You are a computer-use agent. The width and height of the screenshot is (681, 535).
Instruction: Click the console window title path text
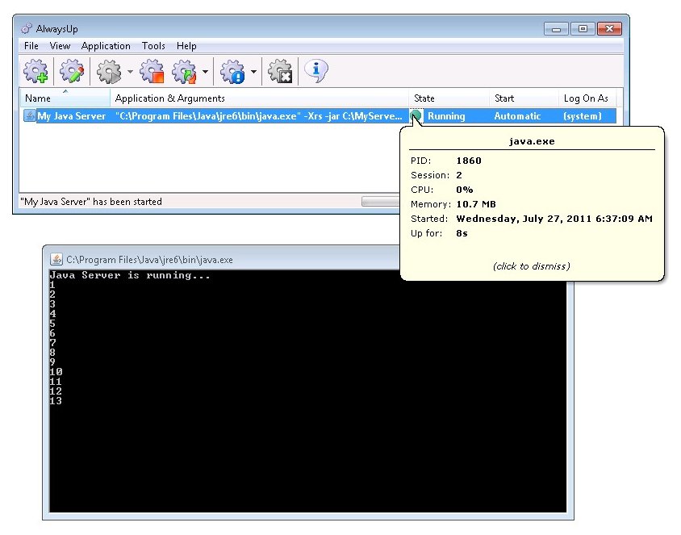(149, 260)
